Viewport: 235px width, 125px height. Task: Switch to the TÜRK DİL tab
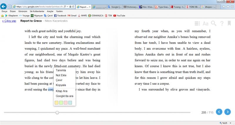[193, 7]
